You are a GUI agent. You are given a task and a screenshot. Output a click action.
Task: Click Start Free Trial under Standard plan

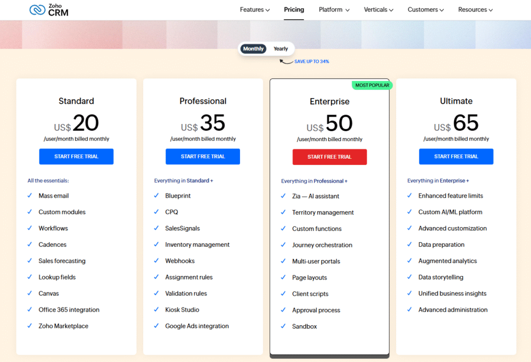tap(76, 156)
